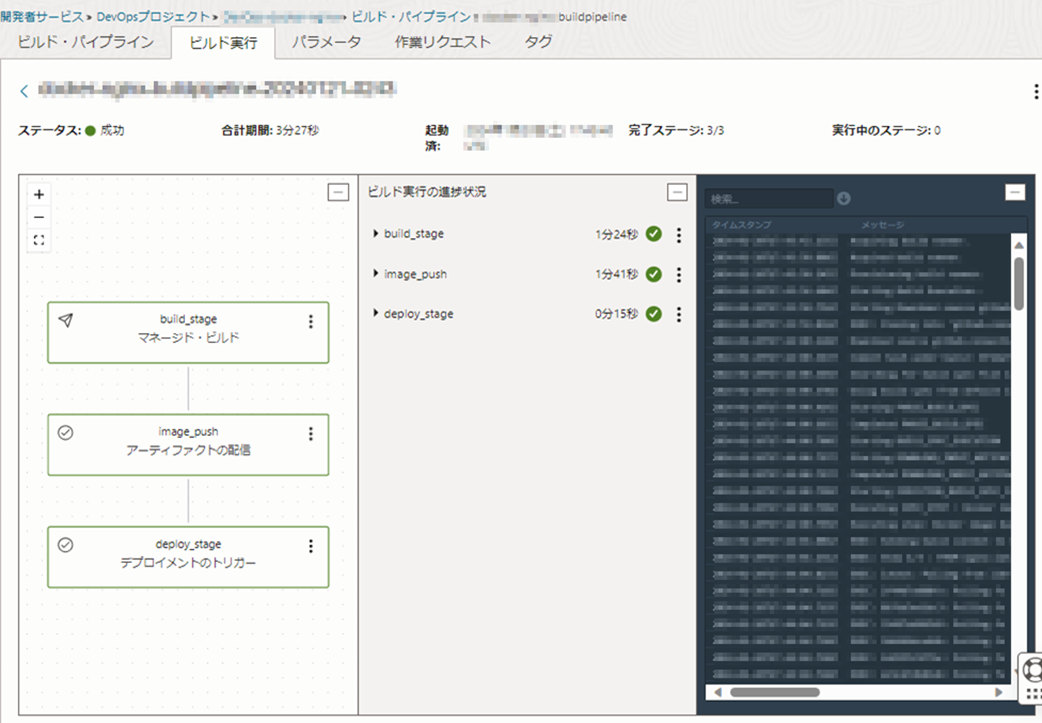Go to ビルド・パイプライン breadcrumb link

[411, 16]
